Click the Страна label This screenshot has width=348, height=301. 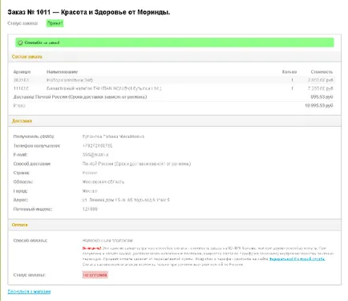click(22, 173)
